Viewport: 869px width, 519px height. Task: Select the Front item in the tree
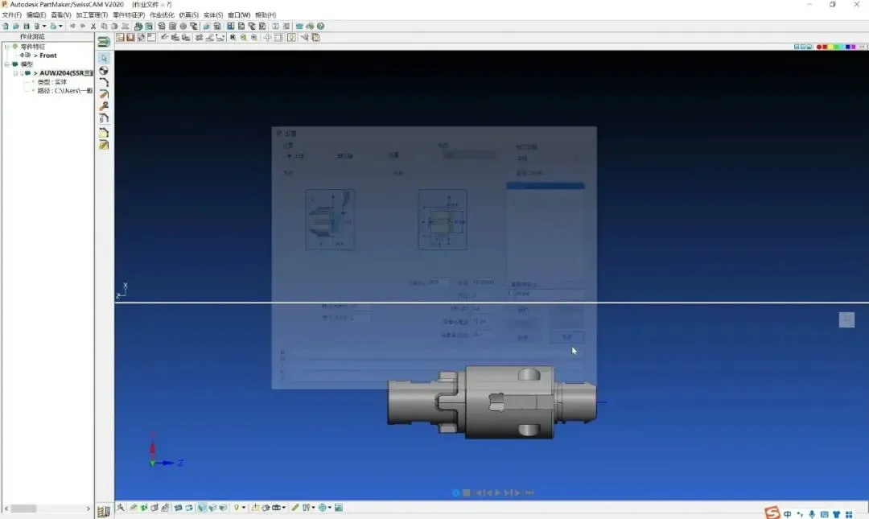47,56
